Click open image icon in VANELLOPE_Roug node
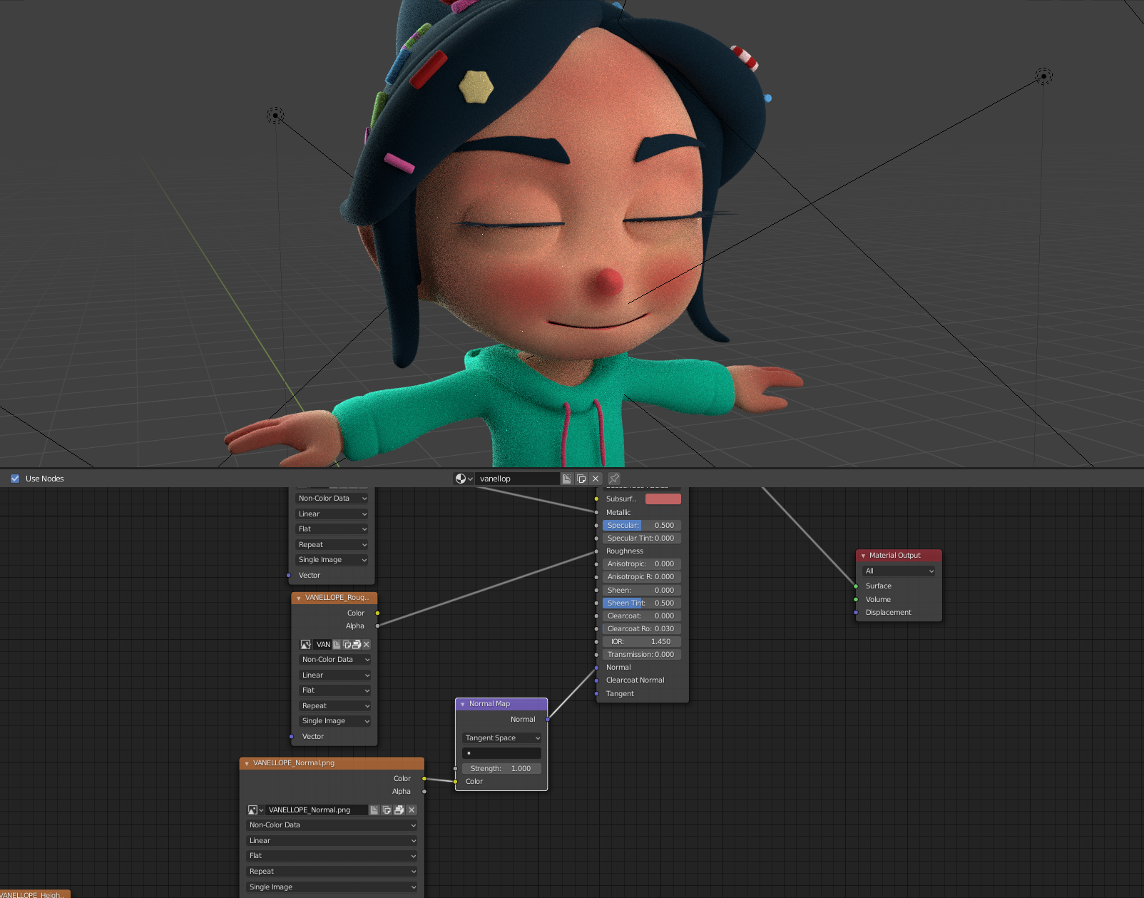The height and width of the screenshot is (898, 1144). click(x=357, y=644)
